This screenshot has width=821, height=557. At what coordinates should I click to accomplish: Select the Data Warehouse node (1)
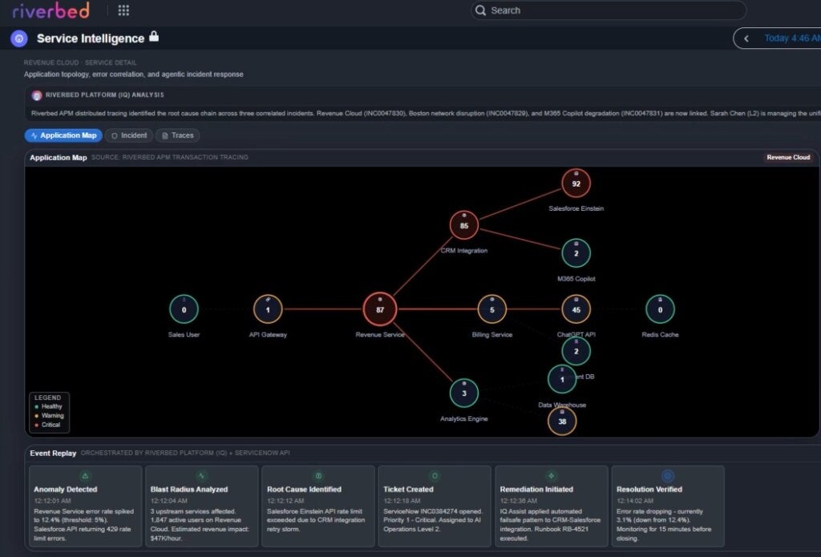point(562,380)
